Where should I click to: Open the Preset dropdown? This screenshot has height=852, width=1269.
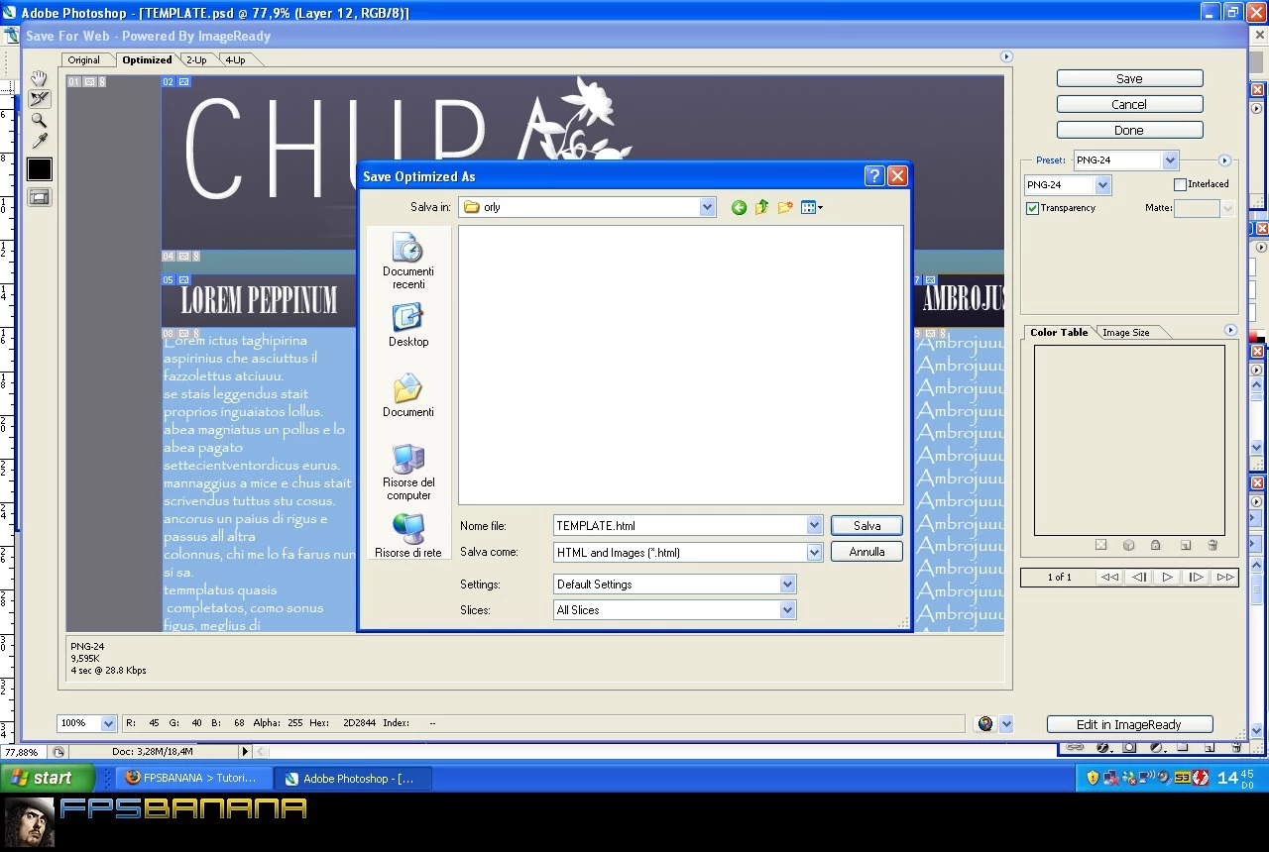[x=1170, y=160]
